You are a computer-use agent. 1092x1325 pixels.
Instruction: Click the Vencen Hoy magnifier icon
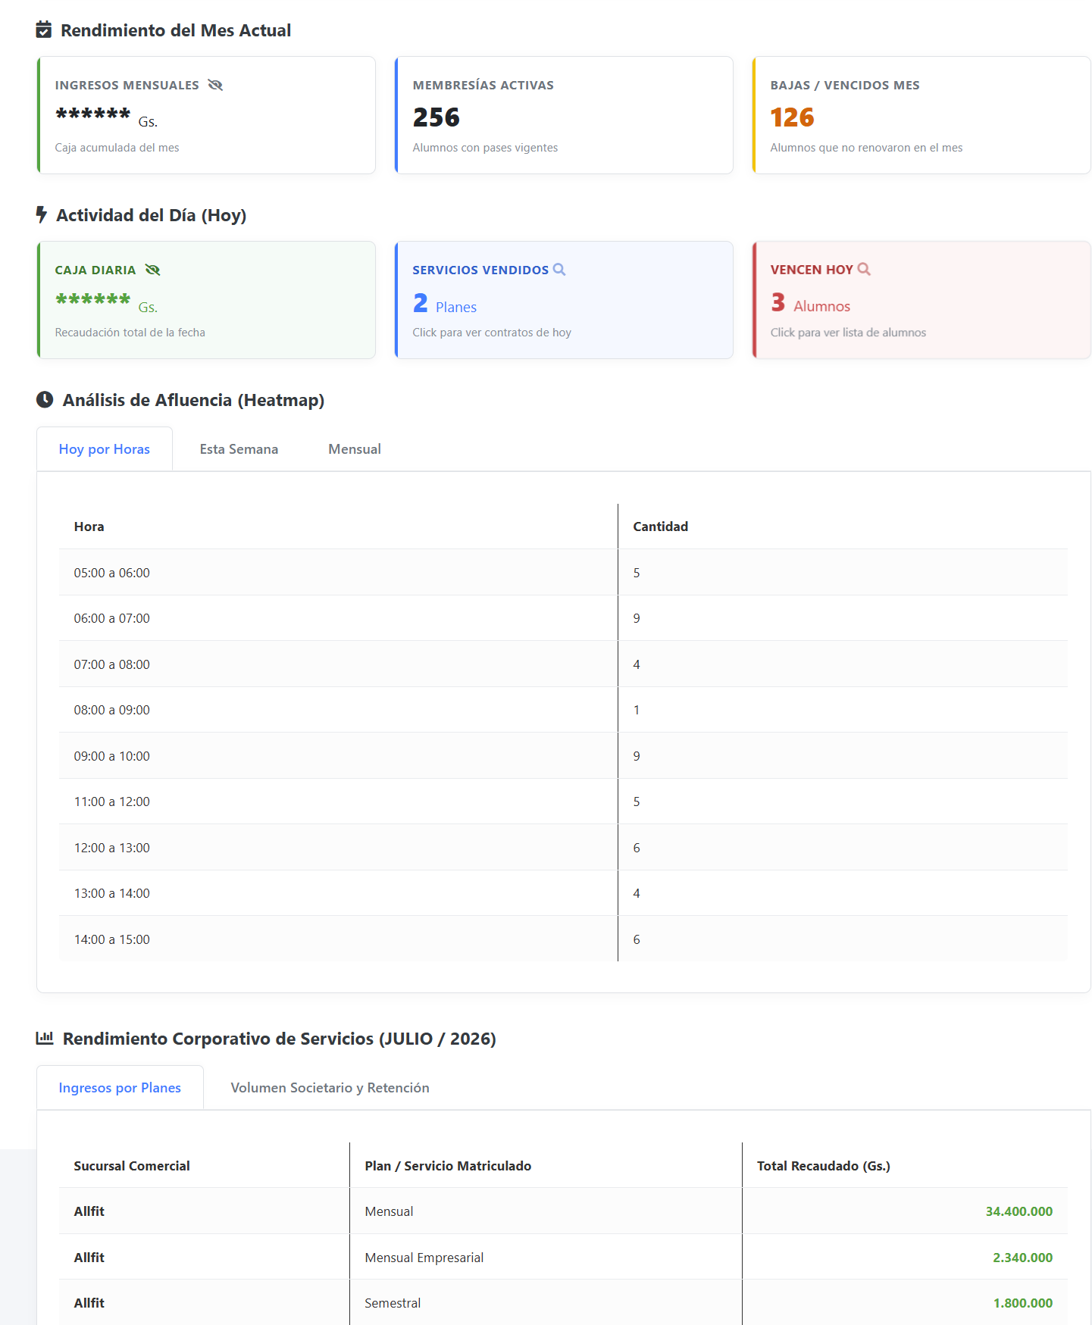[864, 269]
